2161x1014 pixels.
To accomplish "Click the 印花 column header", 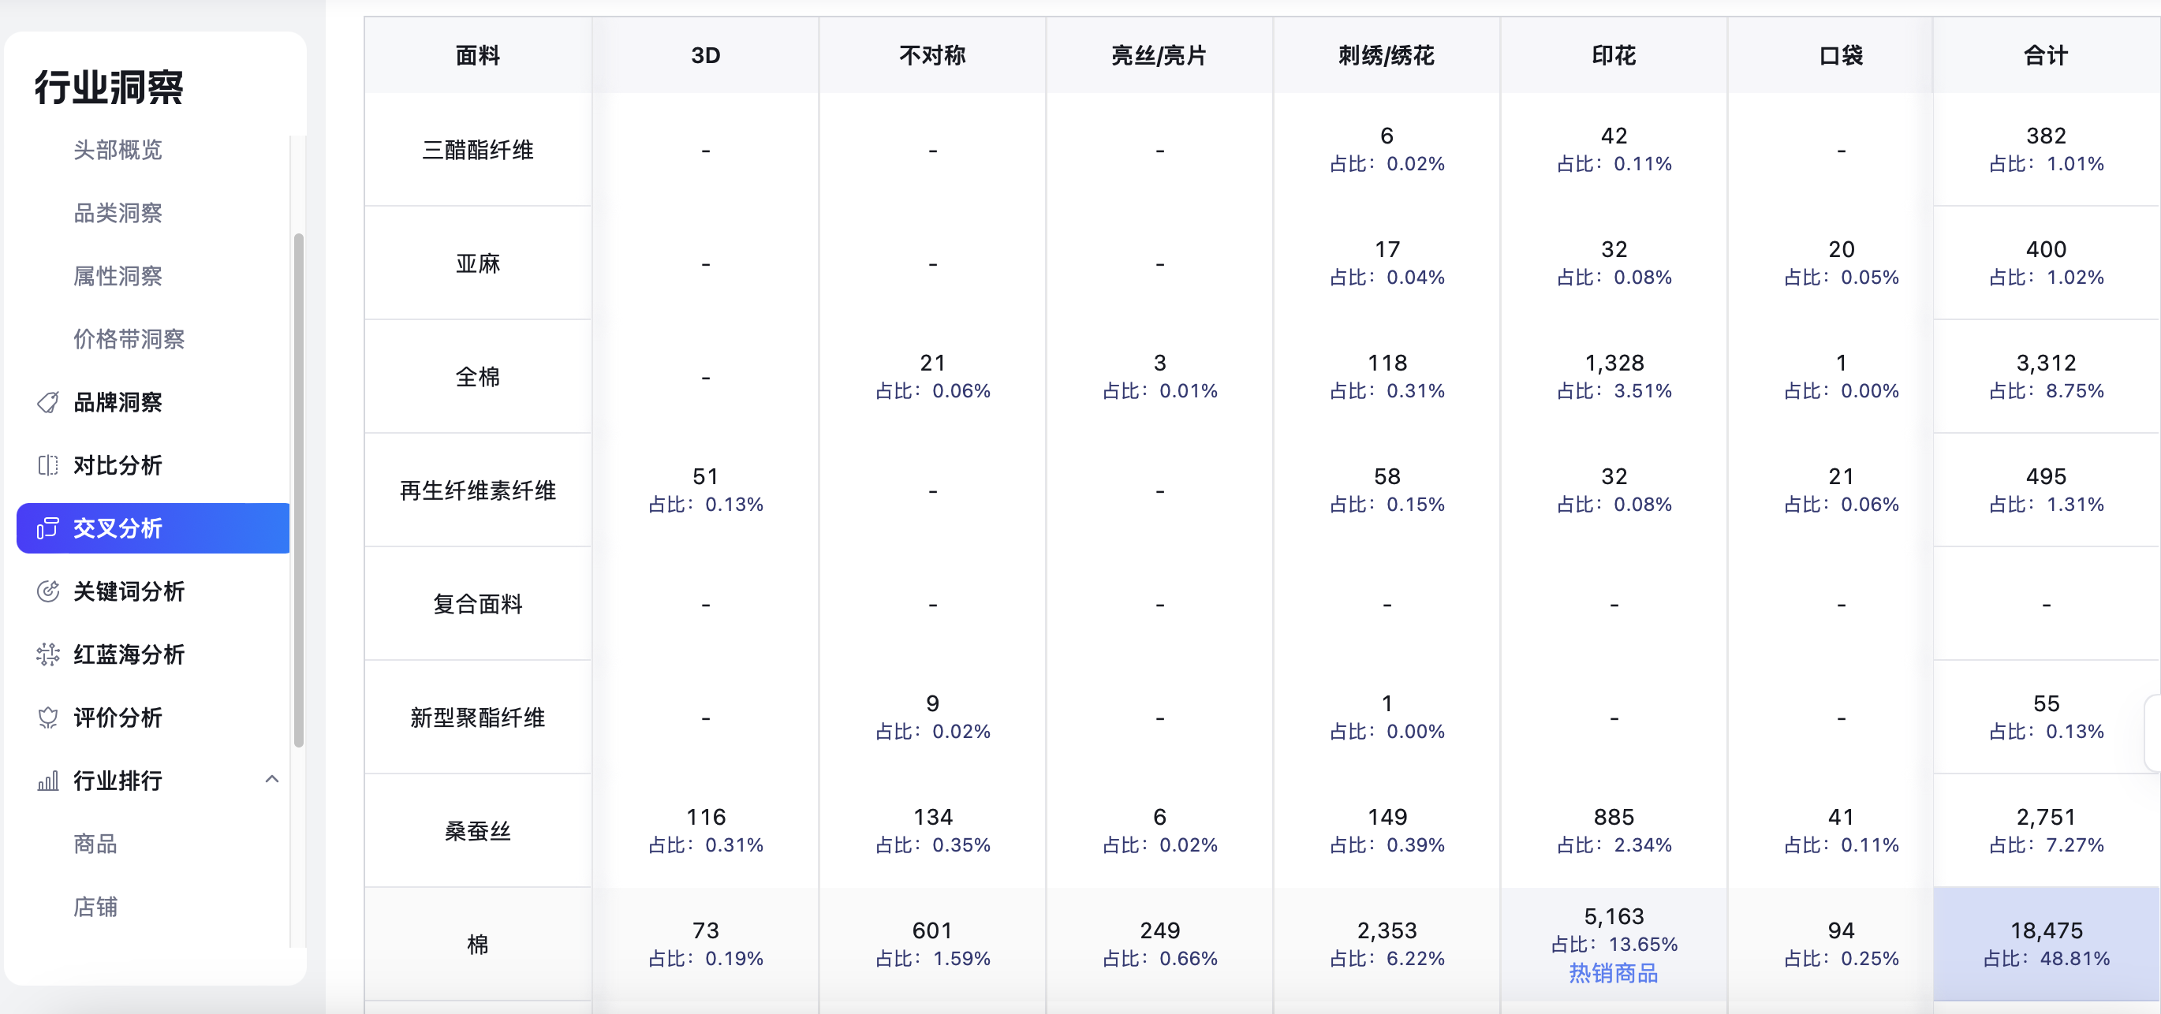I will (x=1613, y=55).
